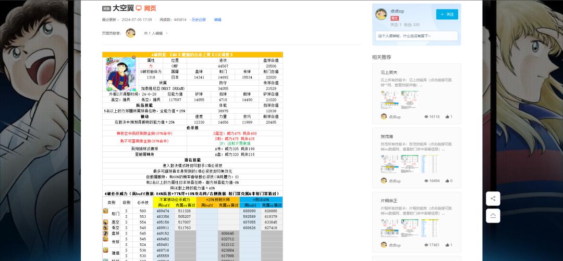Click the 低空 skill icon in table
Viewport: 563px width, 261px height.
click(105, 228)
